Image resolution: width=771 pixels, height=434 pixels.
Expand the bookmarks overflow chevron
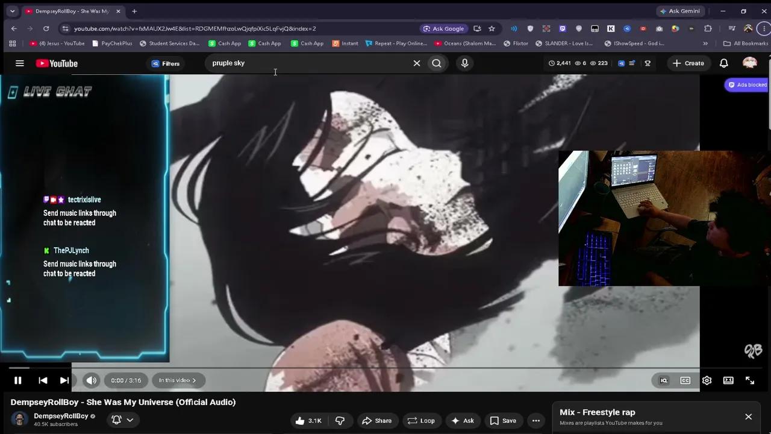click(x=705, y=43)
